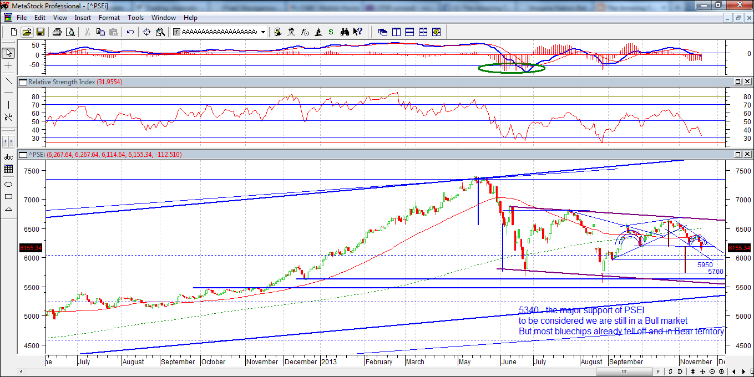Open the Format menu
This screenshot has width=754, height=377.
point(109,17)
